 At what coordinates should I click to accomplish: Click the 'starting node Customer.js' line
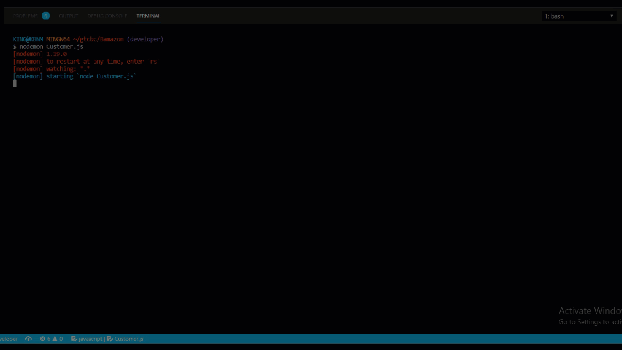click(x=75, y=76)
